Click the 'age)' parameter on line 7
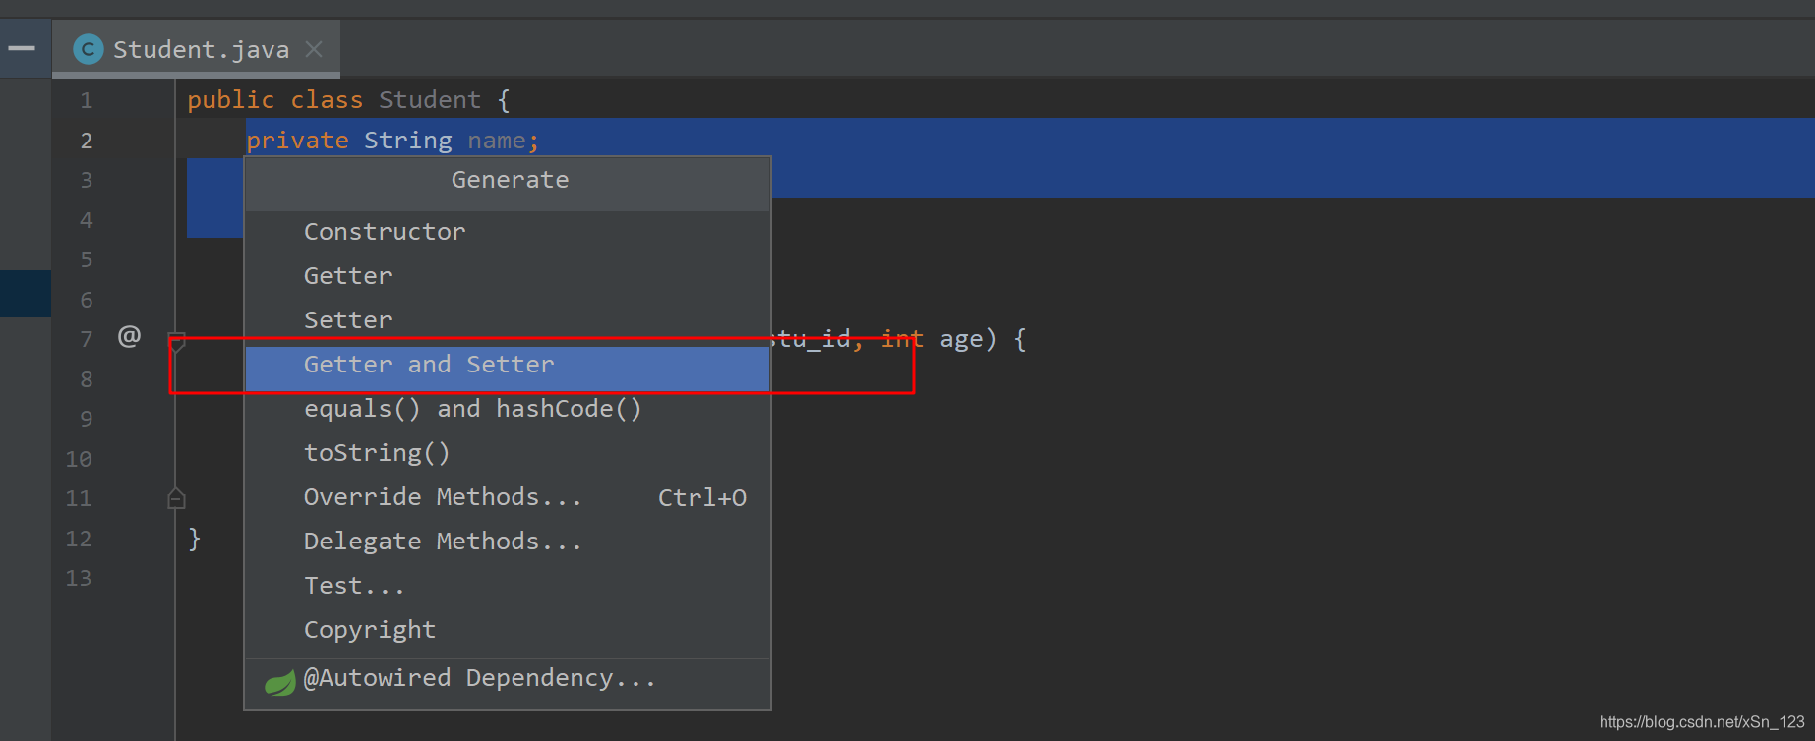This screenshot has width=1815, height=741. point(968,340)
